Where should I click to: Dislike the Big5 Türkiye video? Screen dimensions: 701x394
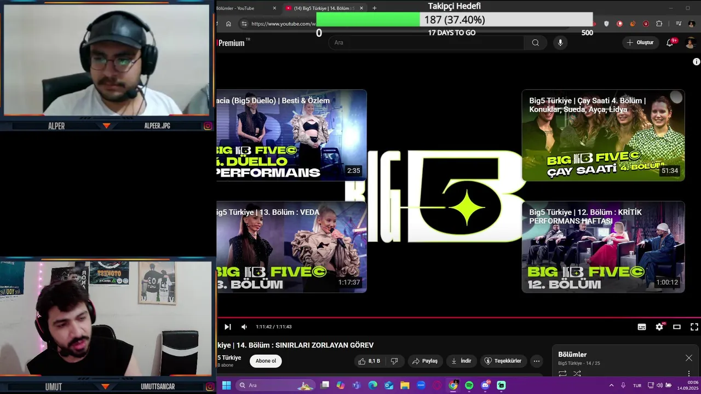click(x=394, y=361)
